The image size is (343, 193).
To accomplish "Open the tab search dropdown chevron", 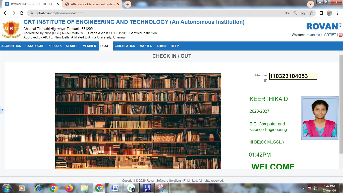I will tap(311, 4).
